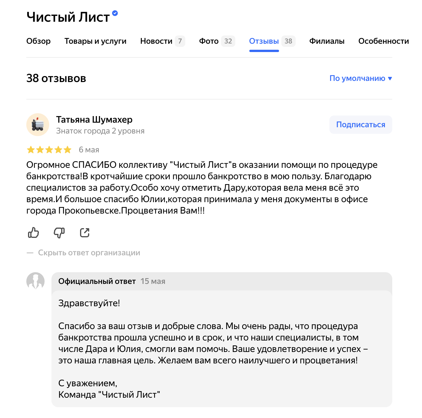Open the Фото tab
The width and height of the screenshot is (422, 418).
coord(209,41)
